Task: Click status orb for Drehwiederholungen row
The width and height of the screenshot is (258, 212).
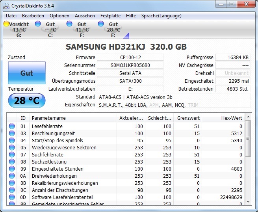Action: (12, 176)
